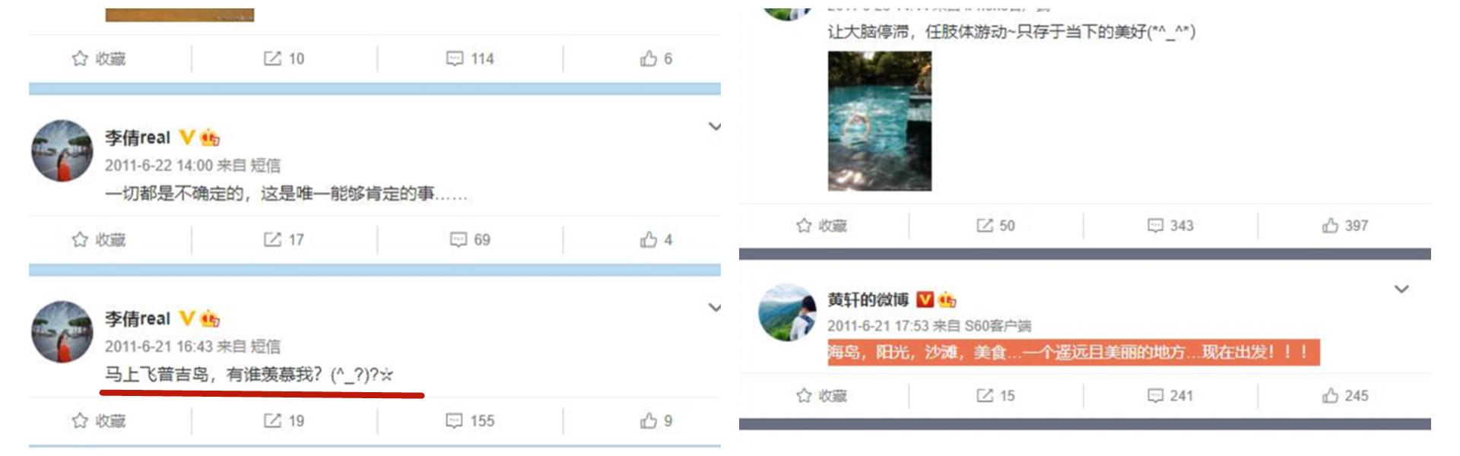Like the 马上飞普吉岛 post with 9 likes

point(655,420)
